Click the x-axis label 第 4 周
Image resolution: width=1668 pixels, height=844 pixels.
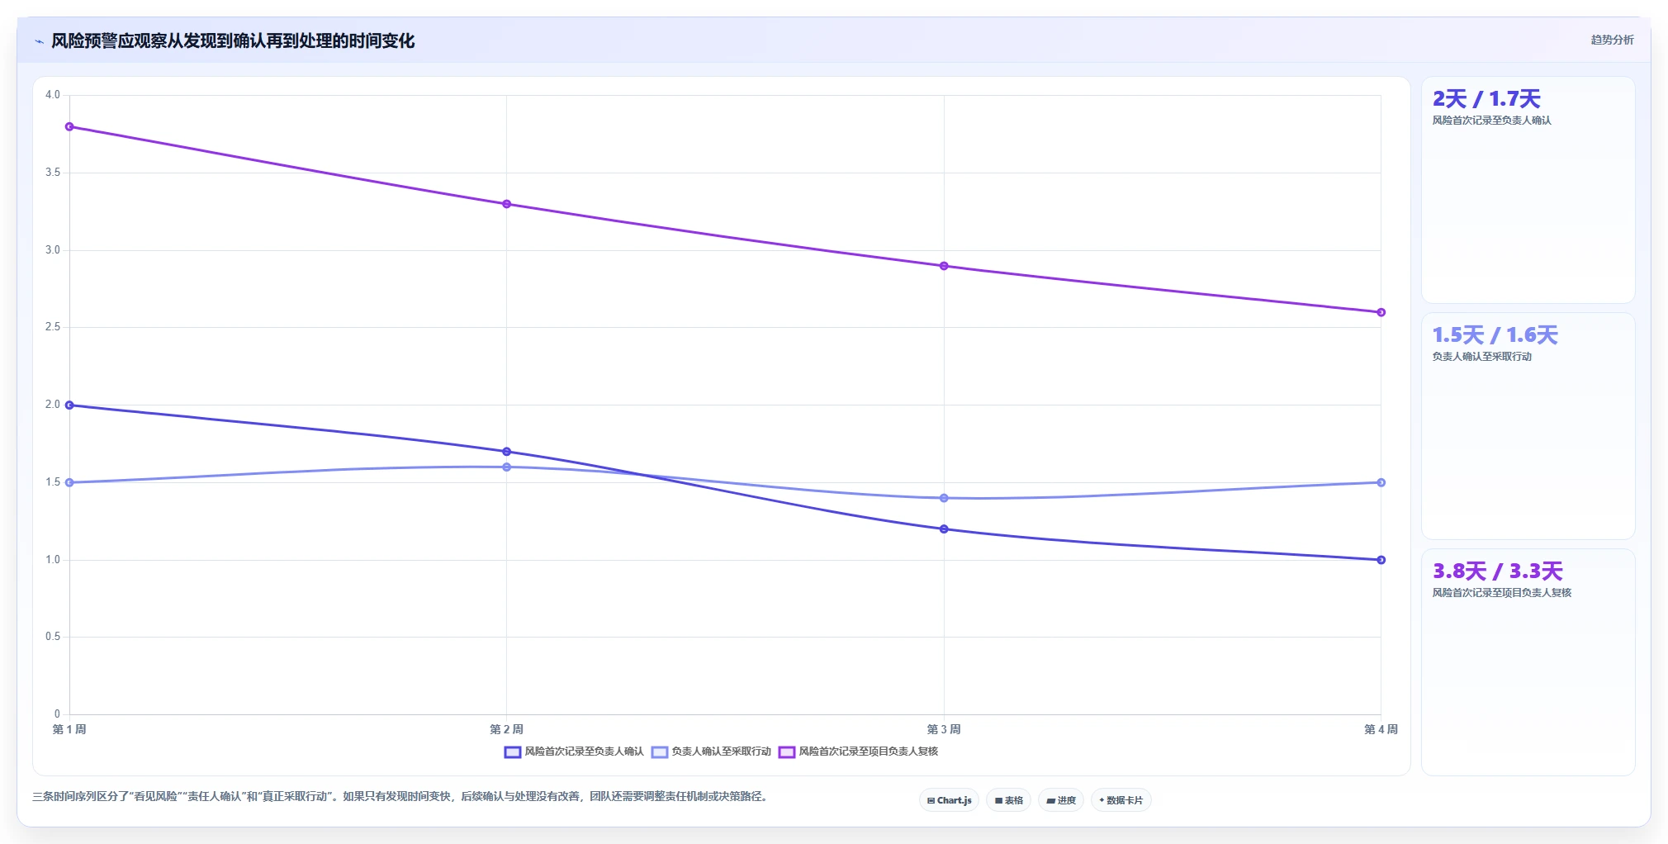[x=1381, y=729]
